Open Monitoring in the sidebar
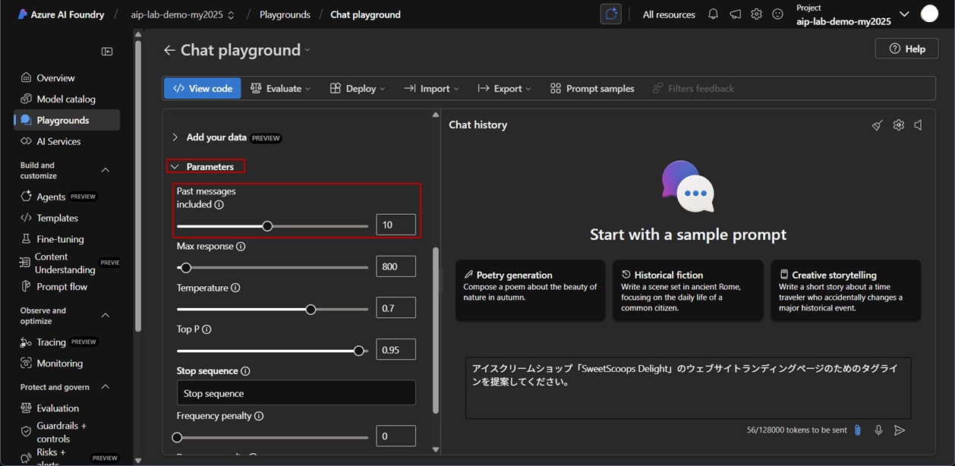955x466 pixels. [59, 364]
